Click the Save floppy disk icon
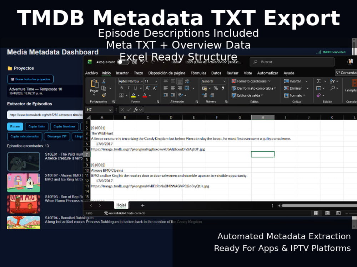357x267 pixels. click(135, 62)
